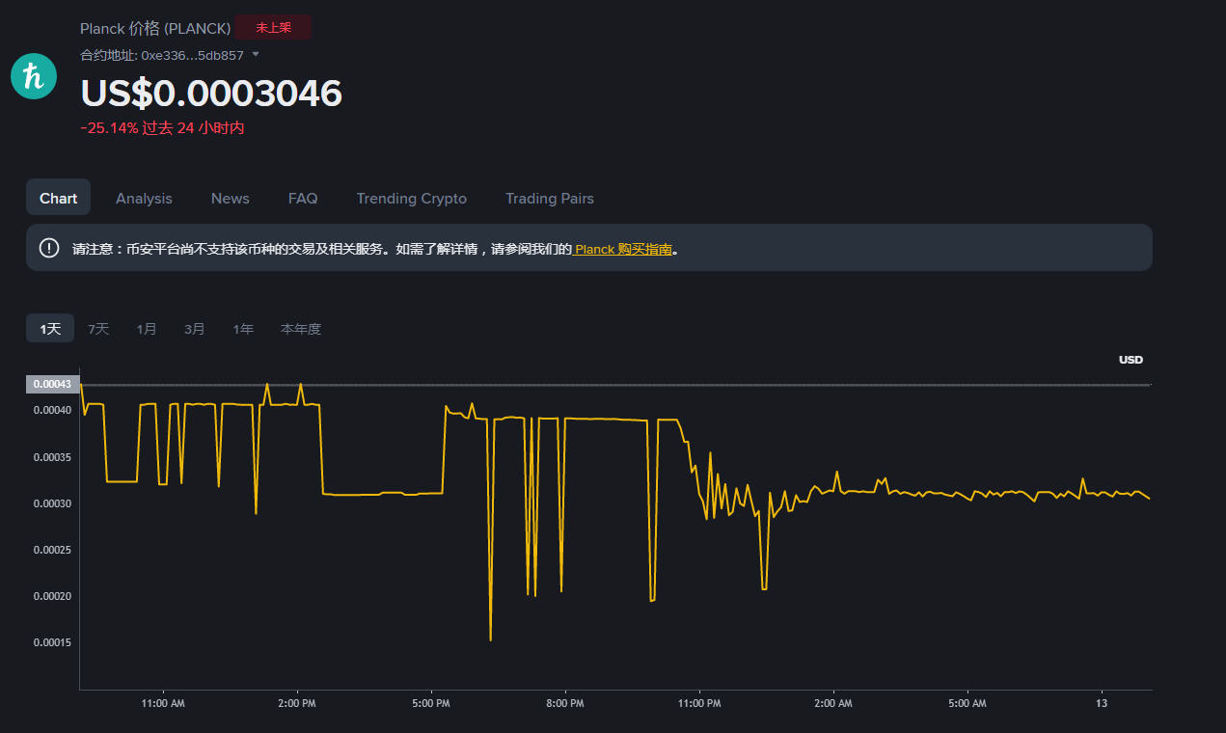The width and height of the screenshot is (1226, 733).
Task: Select the 本年度 time range
Action: click(301, 329)
